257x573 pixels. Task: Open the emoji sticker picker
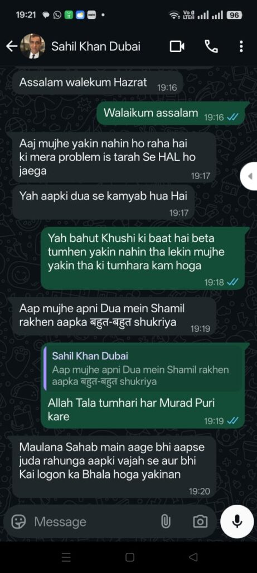18,522
